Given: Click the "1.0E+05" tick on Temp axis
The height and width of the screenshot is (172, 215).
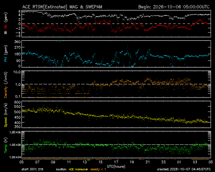Looking at the screenshot, I should coord(15,145).
